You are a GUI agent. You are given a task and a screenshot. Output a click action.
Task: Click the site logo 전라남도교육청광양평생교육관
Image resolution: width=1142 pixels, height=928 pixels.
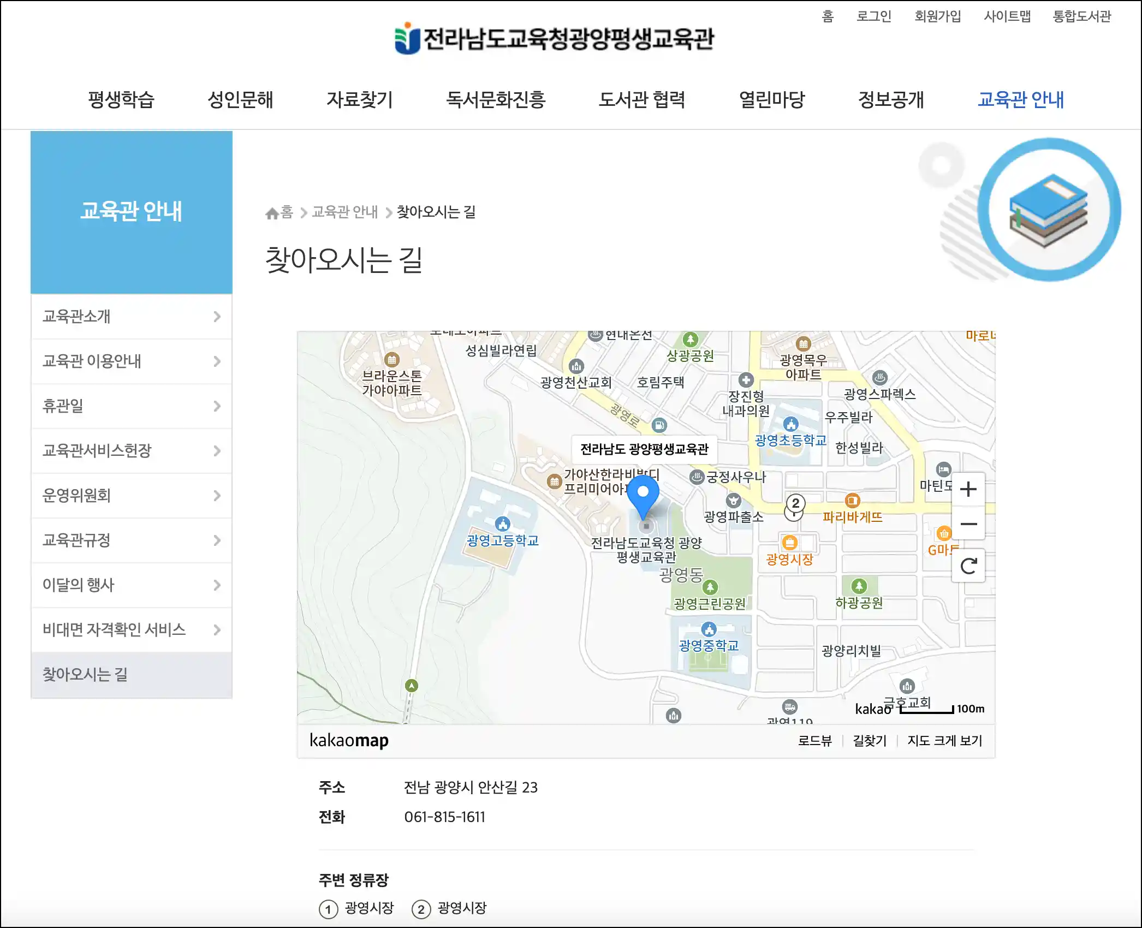point(554,38)
